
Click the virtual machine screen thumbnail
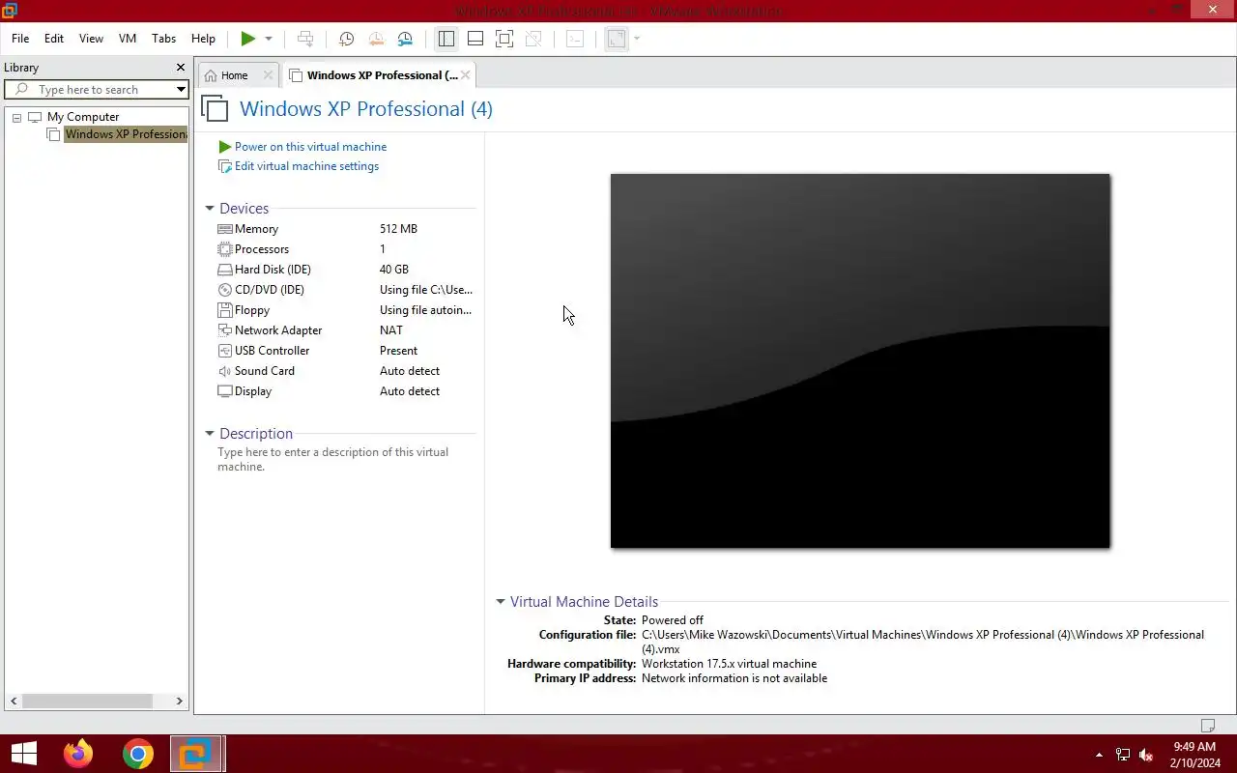(x=860, y=360)
